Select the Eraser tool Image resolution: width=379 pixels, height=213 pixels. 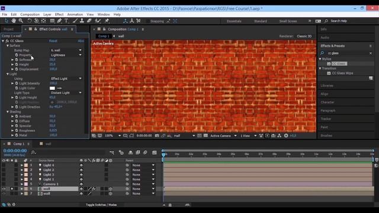tap(89, 21)
